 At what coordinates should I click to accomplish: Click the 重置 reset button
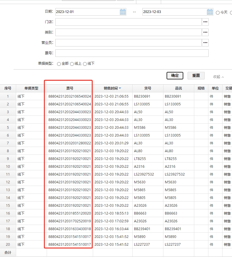click(x=196, y=76)
